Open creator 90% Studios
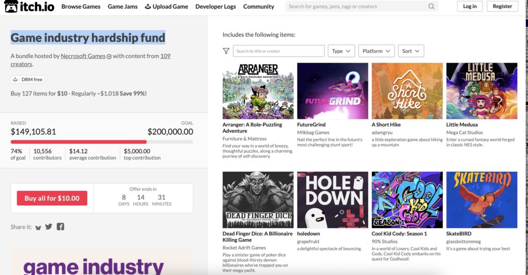 point(385,241)
